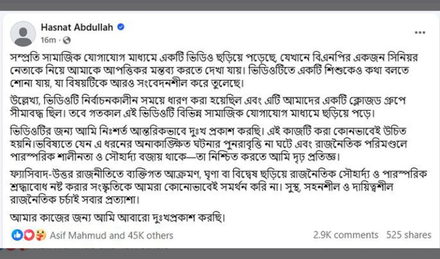Open the 2.9K comments link
440x259 pixels.
pos(346,235)
